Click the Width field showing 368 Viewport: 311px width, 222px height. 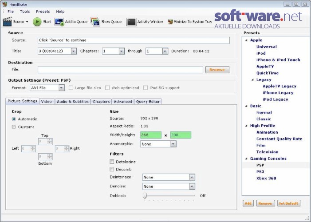point(151,135)
